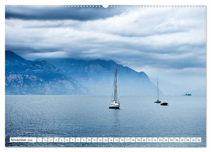Click day 7 in the date row
Image resolution: width=211 pixels, height=152 pixels.
click(73, 140)
